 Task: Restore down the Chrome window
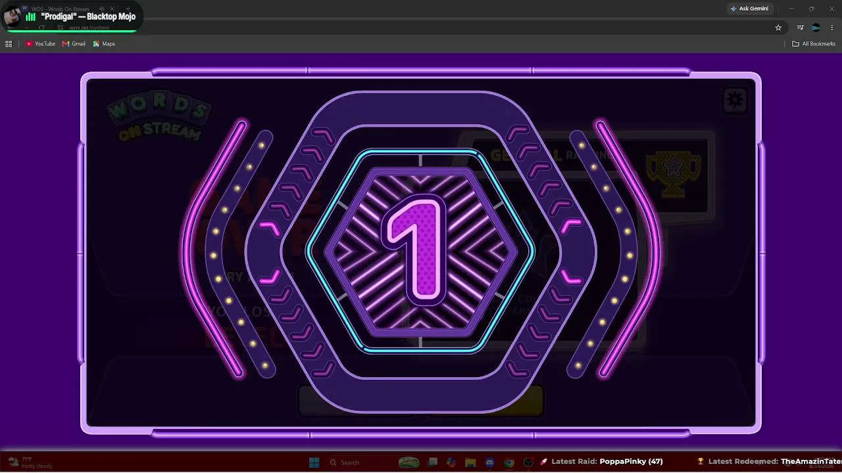tap(812, 9)
